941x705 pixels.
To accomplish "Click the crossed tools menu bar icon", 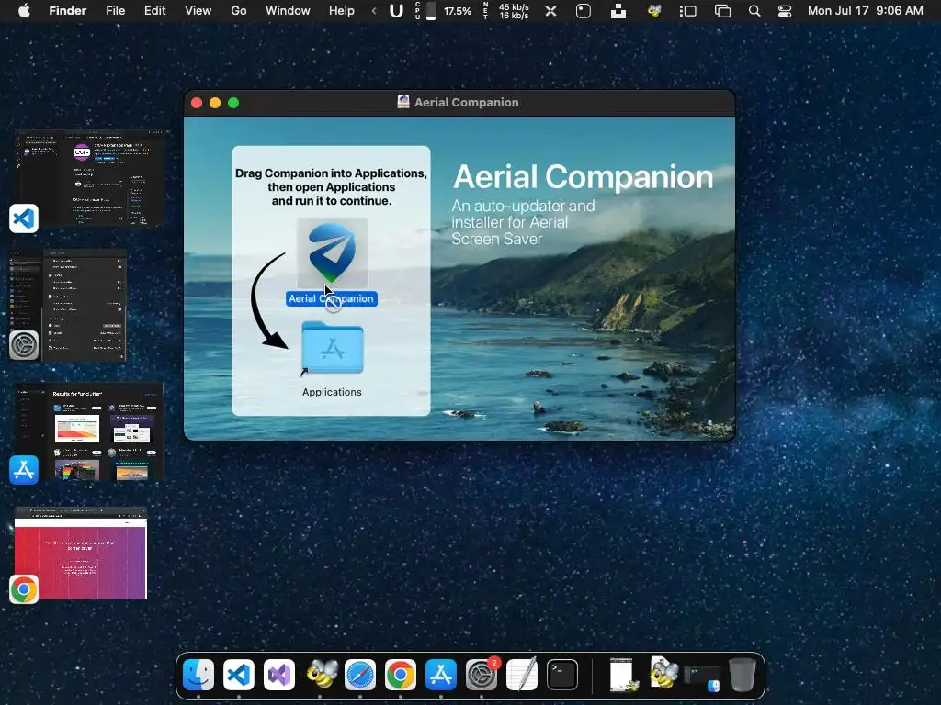I will (550, 11).
